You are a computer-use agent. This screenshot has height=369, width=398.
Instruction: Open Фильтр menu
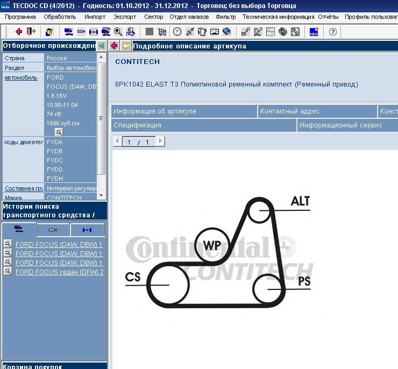coord(226,17)
